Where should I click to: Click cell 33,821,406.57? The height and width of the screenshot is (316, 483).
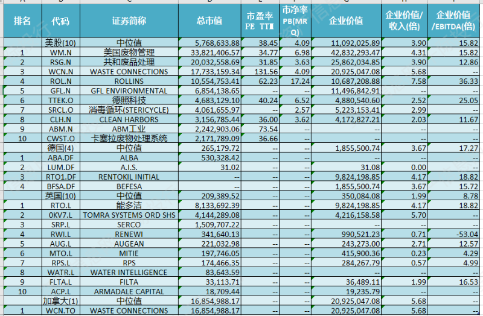[210, 52]
